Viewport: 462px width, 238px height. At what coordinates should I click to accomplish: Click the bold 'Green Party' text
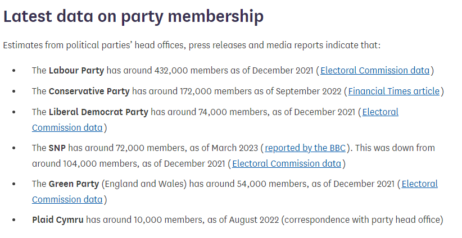[74, 184]
